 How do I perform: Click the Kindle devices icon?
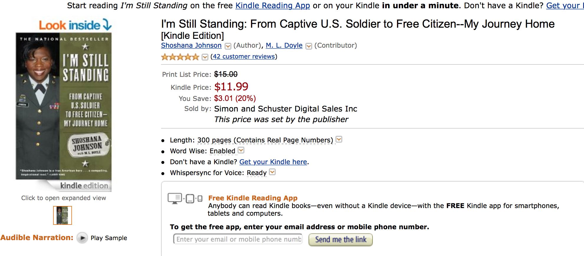(x=185, y=199)
